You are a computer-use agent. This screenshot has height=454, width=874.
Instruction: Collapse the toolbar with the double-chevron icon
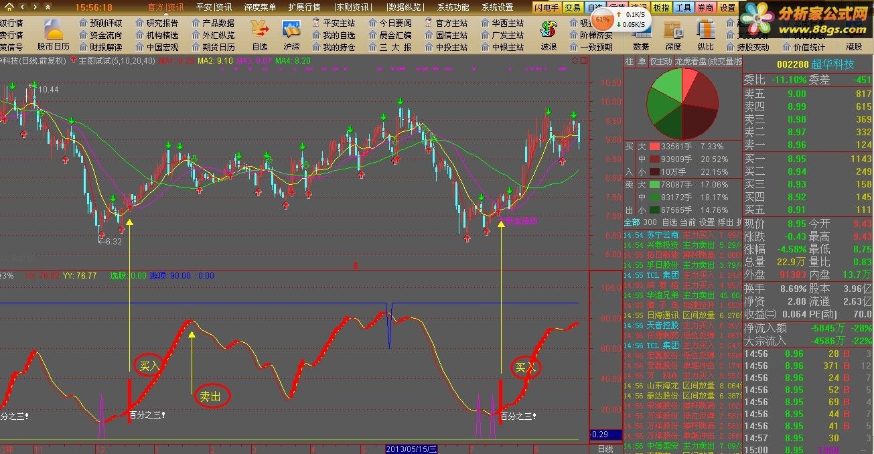(x=48, y=7)
